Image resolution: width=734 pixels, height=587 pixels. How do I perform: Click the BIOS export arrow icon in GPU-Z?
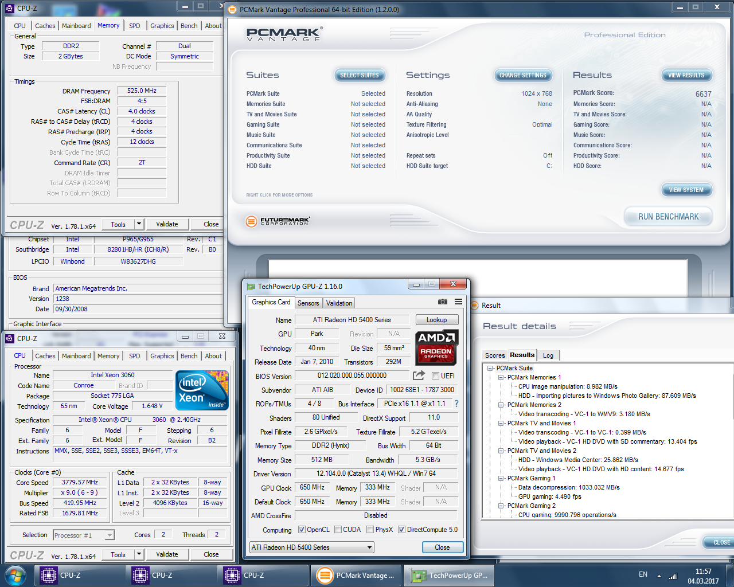pyautogui.click(x=419, y=375)
